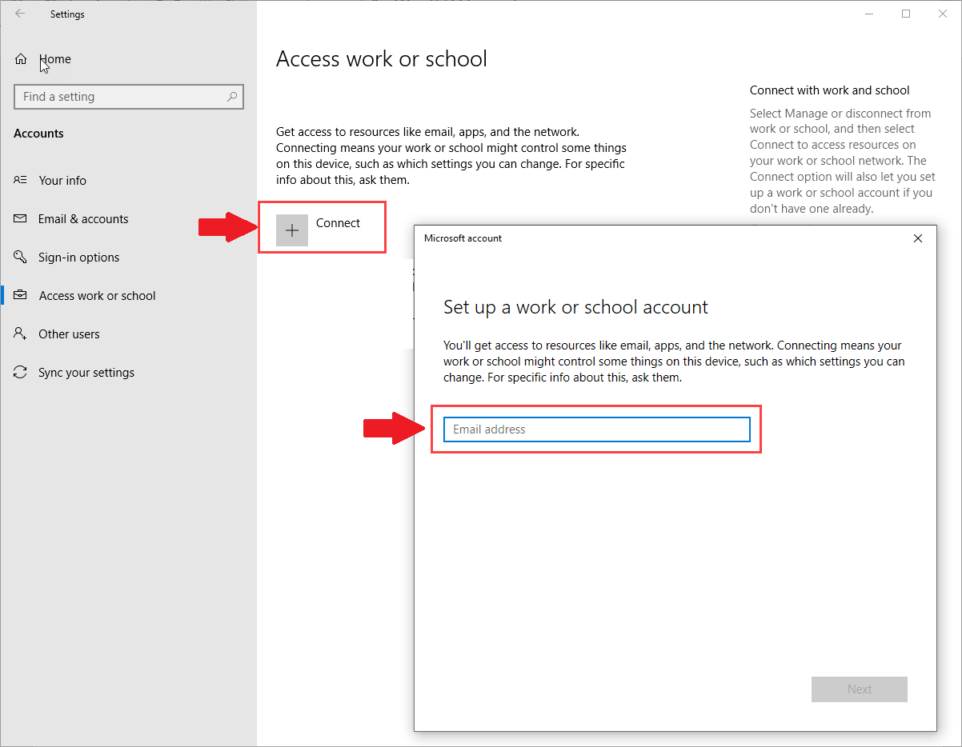Switch to Other users settings
Viewport: 962px width, 747px height.
[69, 334]
